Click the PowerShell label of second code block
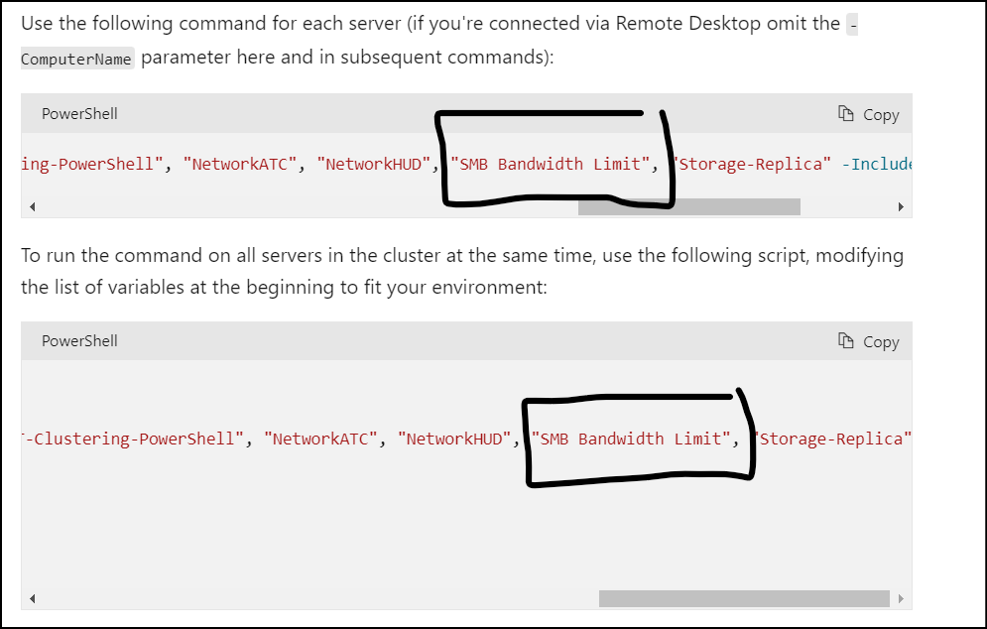The width and height of the screenshot is (987, 629). click(x=79, y=341)
